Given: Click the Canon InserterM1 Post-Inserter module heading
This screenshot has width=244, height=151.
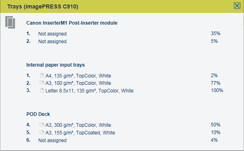Looking at the screenshot, I should click(72, 23).
